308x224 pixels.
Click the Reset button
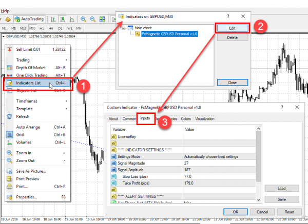click(x=290, y=212)
